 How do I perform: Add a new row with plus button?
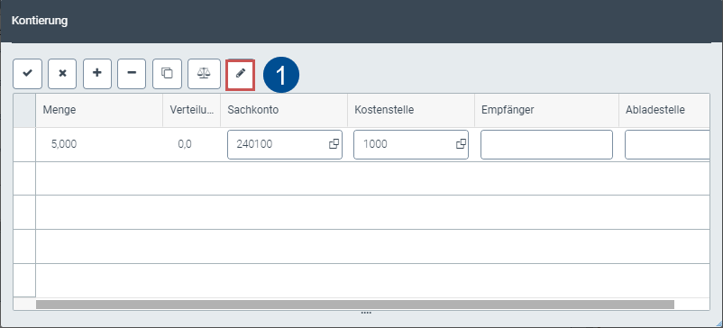tap(97, 74)
